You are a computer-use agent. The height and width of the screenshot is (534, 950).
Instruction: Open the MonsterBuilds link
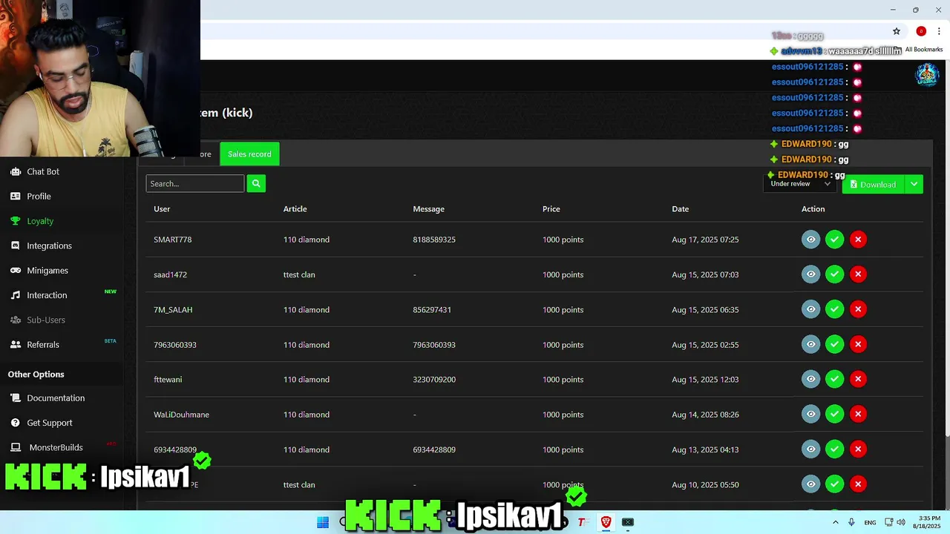pos(56,447)
